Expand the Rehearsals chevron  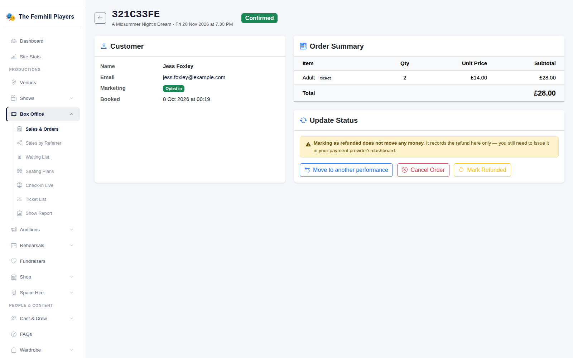click(72, 246)
